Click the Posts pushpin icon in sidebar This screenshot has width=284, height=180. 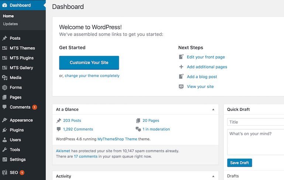(4, 38)
